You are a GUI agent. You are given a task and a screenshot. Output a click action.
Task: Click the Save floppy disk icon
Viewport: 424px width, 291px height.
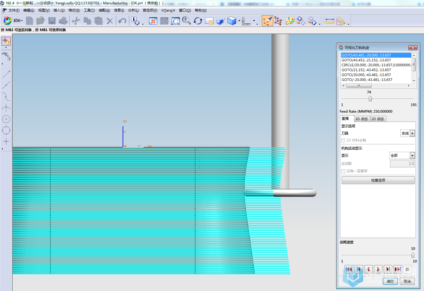pos(52,21)
